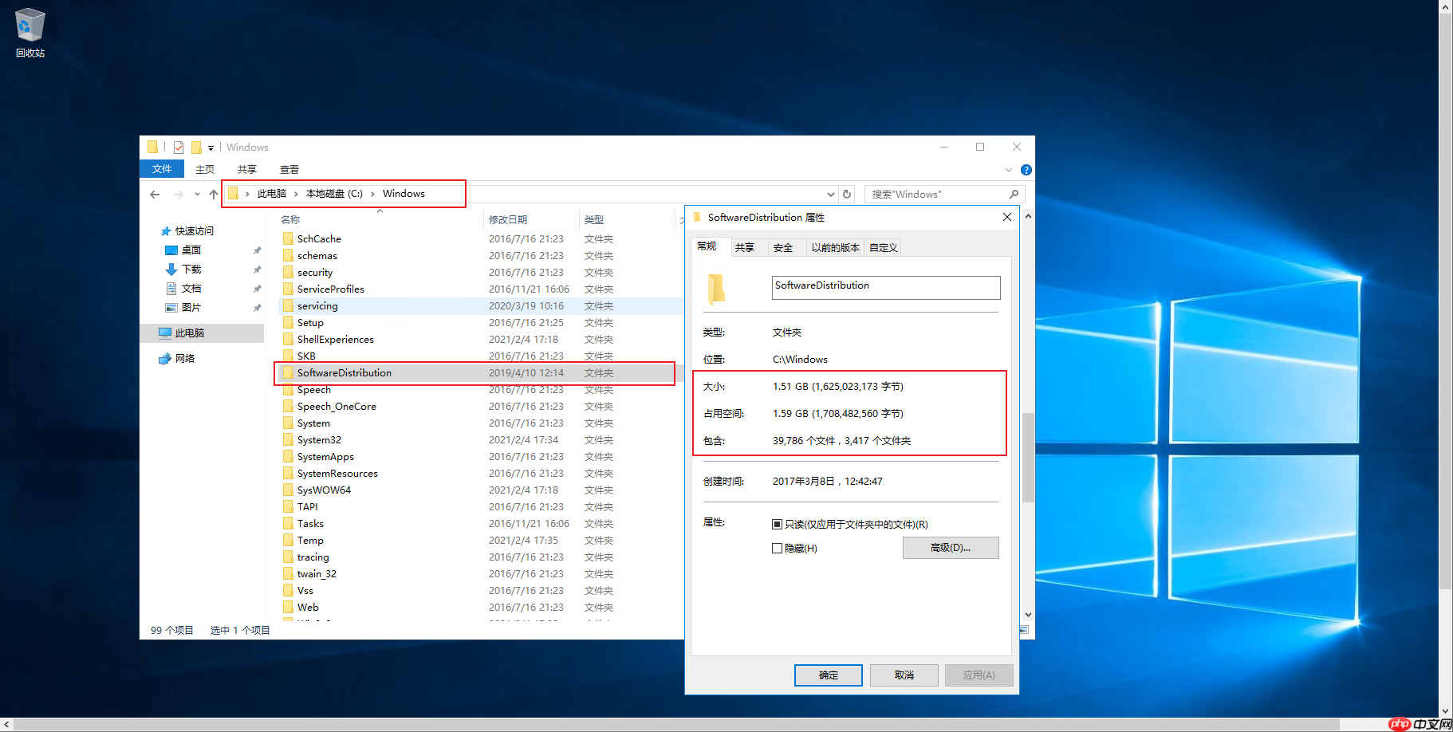Enable the 隐藏 hidden attribute checkbox

tap(778, 548)
